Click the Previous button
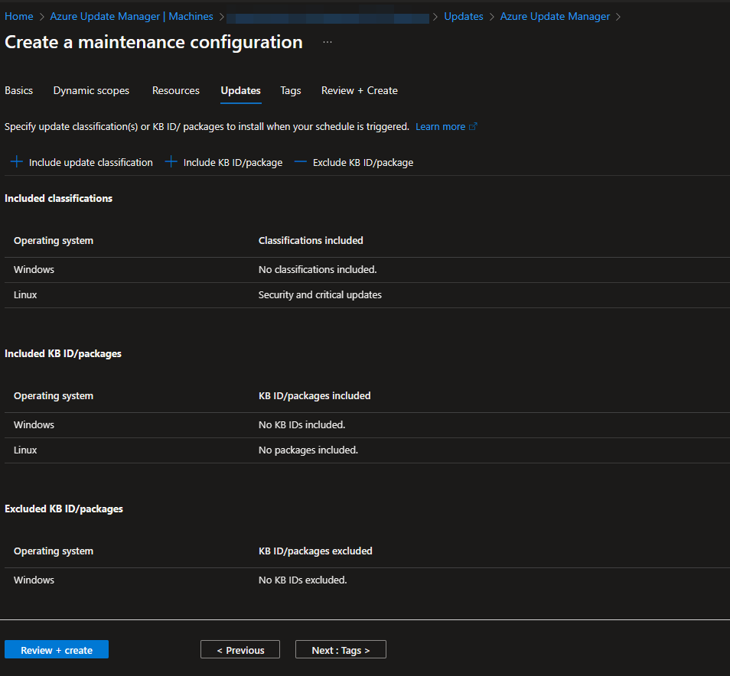 click(240, 649)
